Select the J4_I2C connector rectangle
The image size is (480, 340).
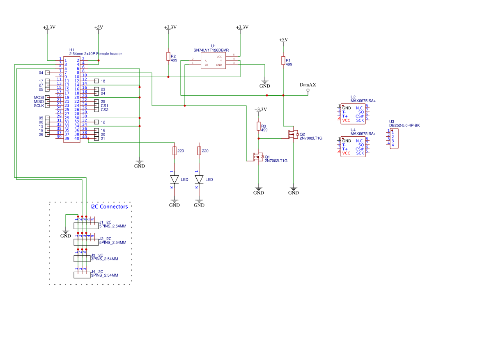(82, 275)
